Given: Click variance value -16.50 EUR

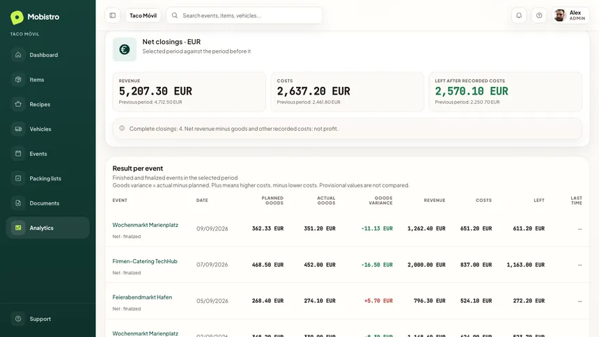Looking at the screenshot, I should pyautogui.click(x=377, y=265).
